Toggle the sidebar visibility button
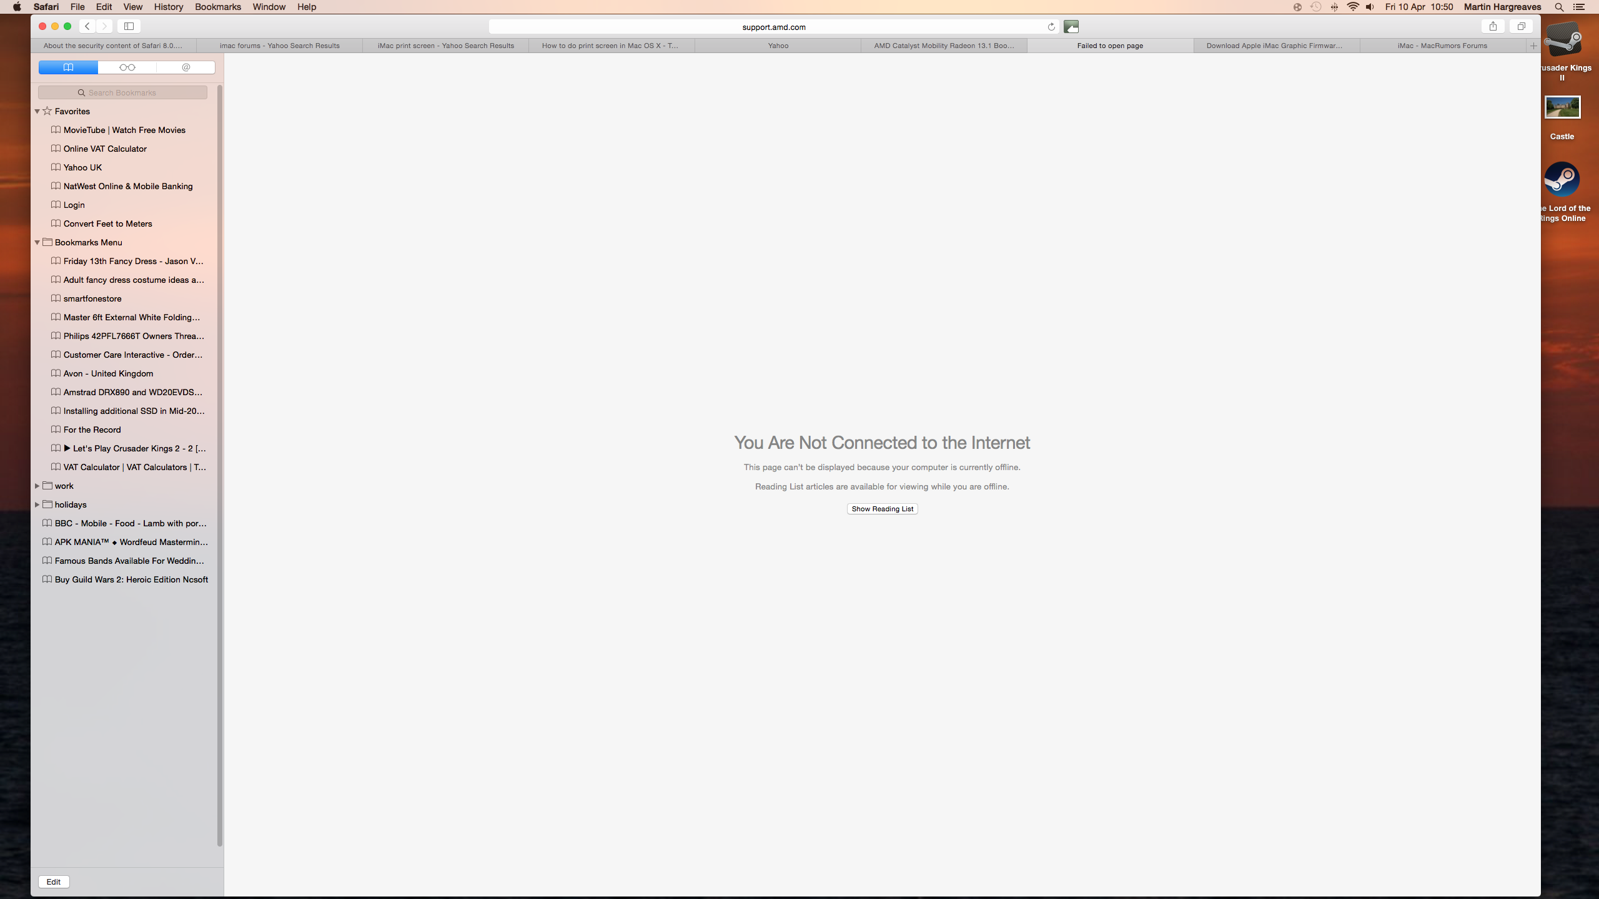Viewport: 1599px width, 899px height. [x=129, y=26]
